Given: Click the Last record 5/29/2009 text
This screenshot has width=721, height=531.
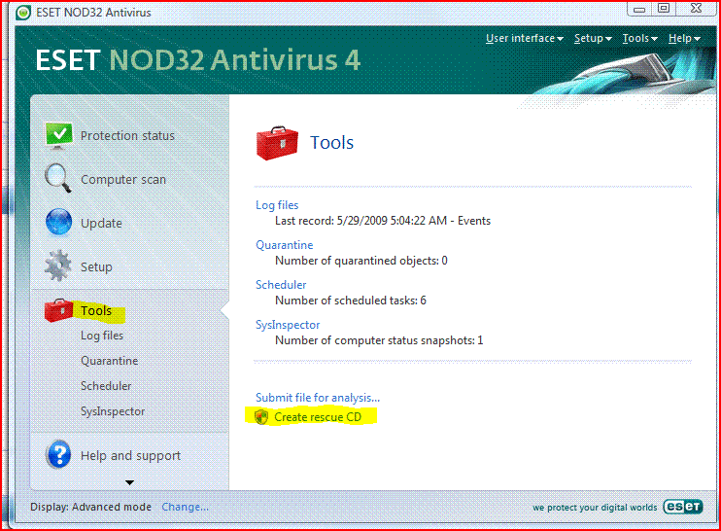Looking at the screenshot, I should click(383, 221).
